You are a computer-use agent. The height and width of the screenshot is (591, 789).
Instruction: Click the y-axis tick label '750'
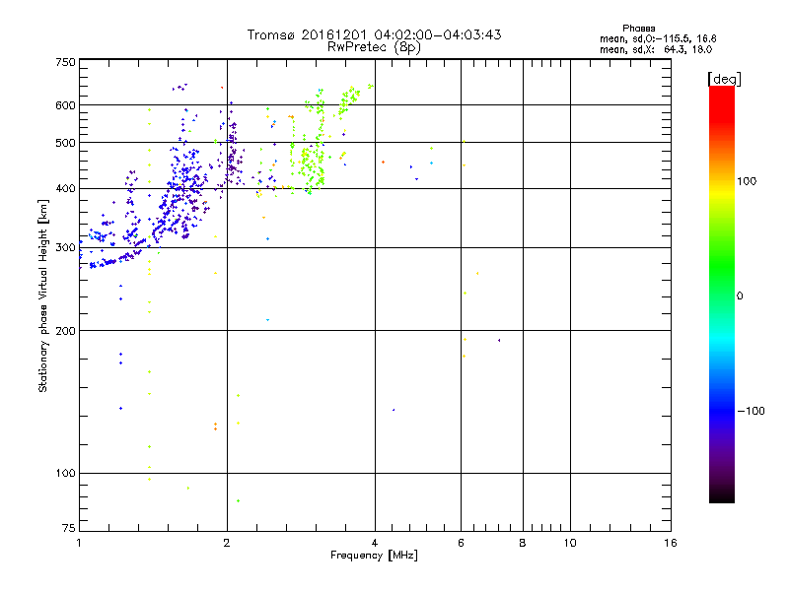click(65, 62)
